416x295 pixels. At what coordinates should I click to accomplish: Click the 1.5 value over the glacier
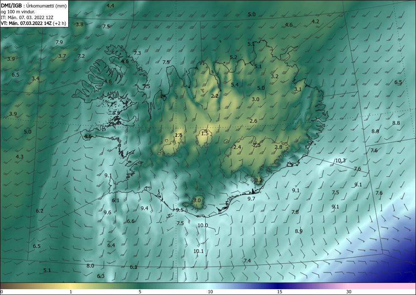pos(205,134)
